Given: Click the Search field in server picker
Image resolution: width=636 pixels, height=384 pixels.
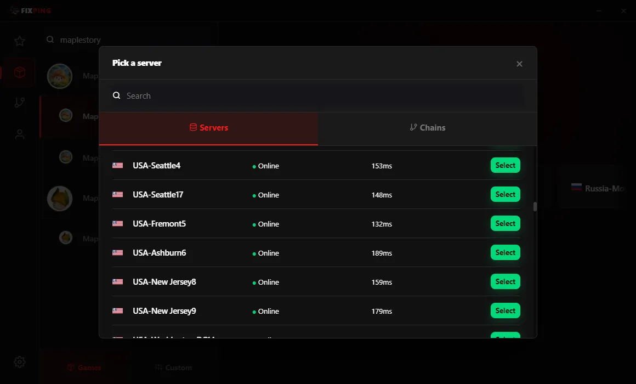Looking at the screenshot, I should [x=318, y=96].
